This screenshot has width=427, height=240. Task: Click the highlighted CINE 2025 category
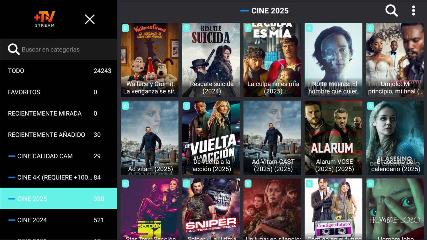point(58,198)
